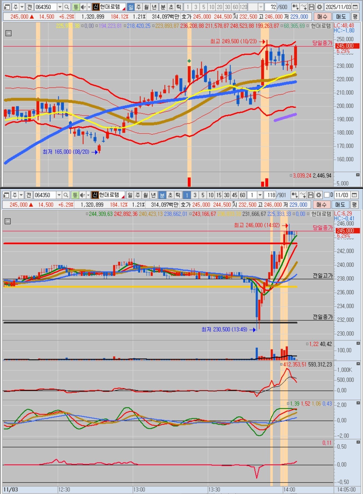This screenshot has height=494, width=363.
Task: Click the line-tool icon in bottom chart toolbar
Action: click(x=303, y=195)
